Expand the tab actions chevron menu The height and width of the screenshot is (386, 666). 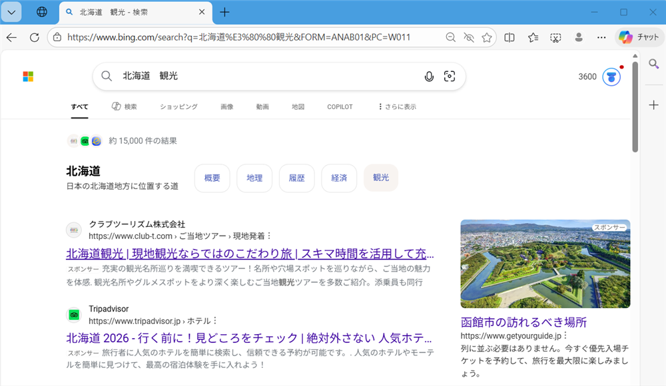(x=11, y=11)
